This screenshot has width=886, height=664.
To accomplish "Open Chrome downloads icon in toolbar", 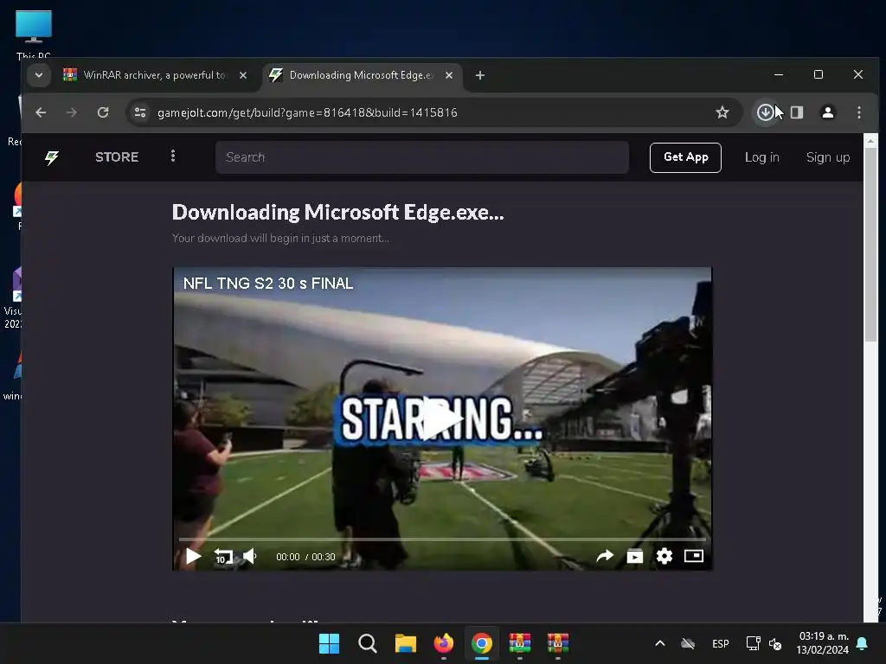I will click(765, 112).
